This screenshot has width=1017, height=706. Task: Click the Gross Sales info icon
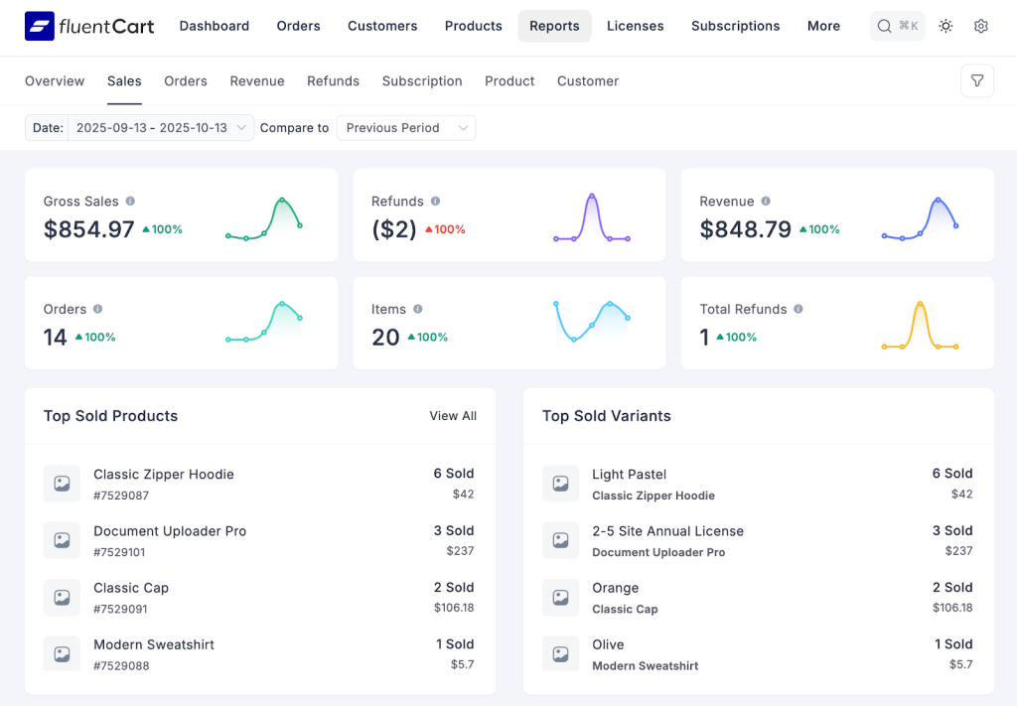130,201
